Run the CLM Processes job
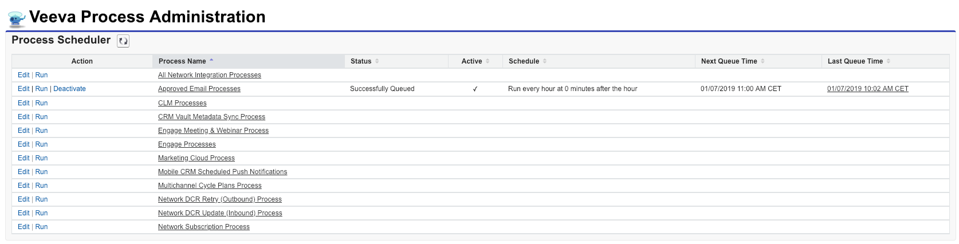Screen dimensions: 959x244 tap(41, 103)
